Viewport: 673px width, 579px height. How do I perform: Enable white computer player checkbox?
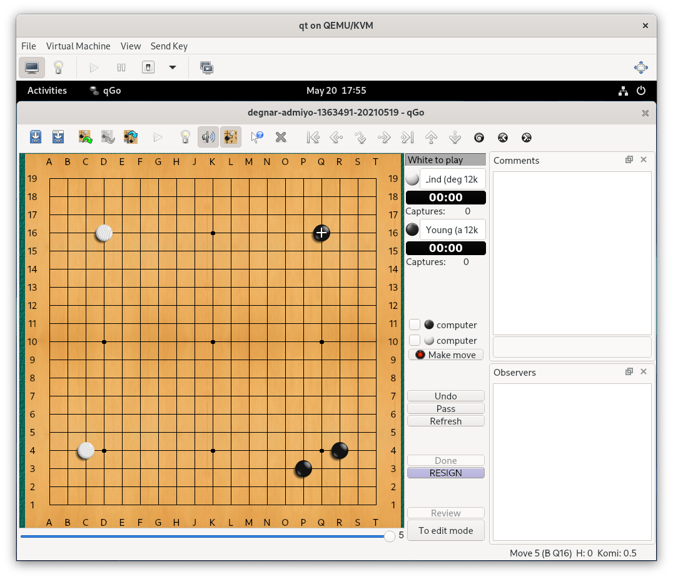pyautogui.click(x=415, y=340)
